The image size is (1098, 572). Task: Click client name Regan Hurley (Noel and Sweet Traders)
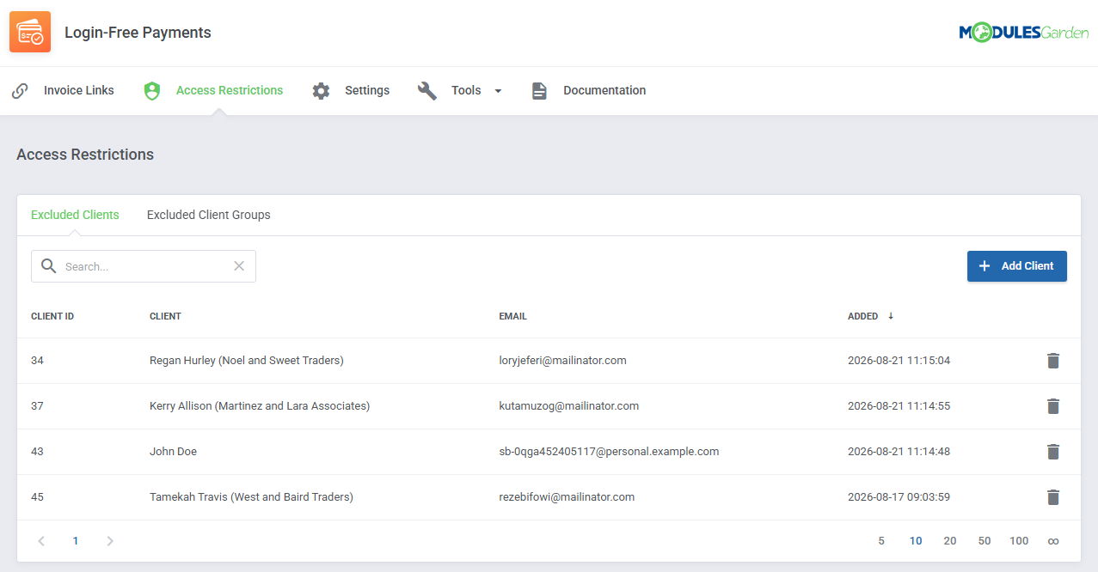tap(247, 361)
